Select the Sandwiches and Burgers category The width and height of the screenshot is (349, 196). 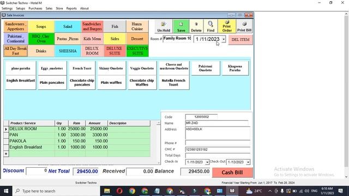[92, 27]
